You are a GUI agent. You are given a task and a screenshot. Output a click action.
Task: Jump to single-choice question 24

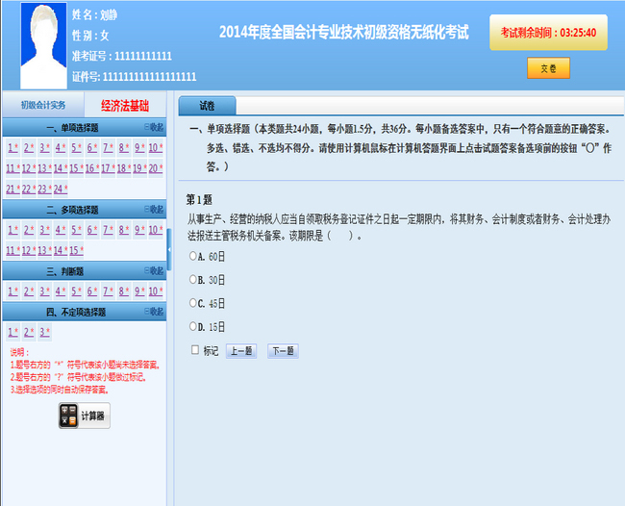tap(59, 189)
